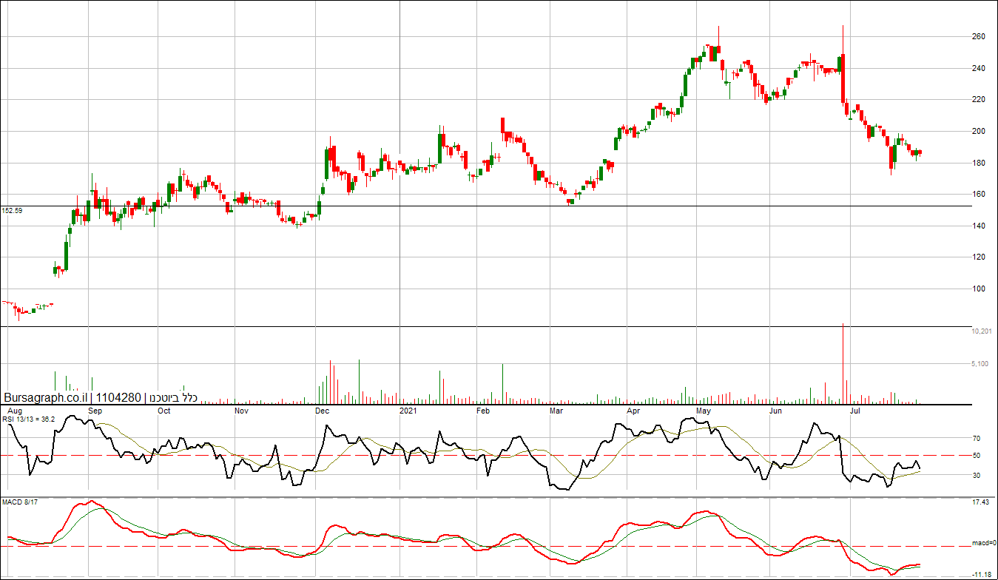
Task: Click the 260 price axis label
Action: 978,37
